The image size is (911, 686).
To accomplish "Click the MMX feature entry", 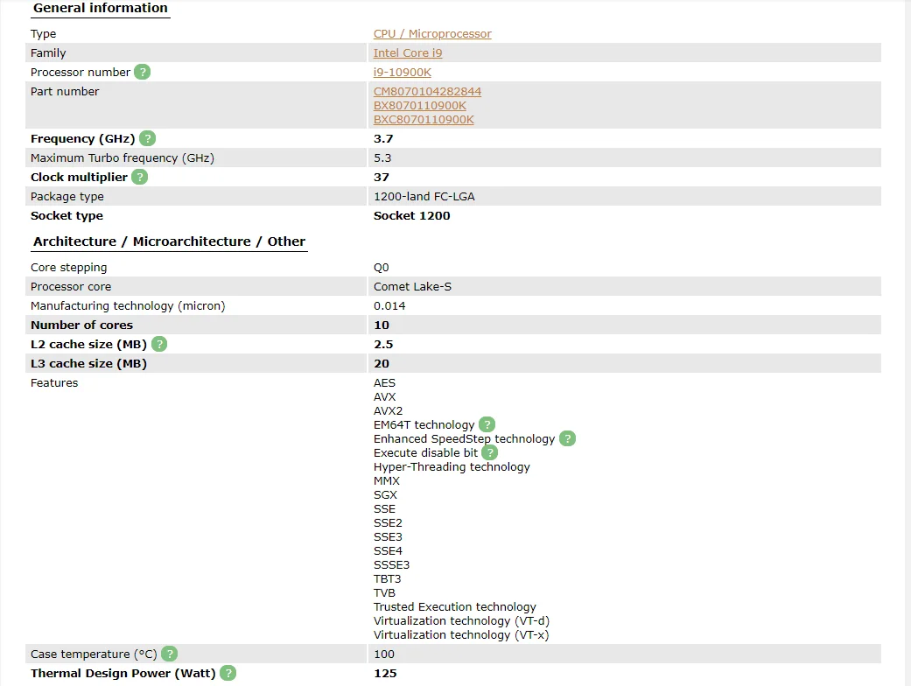I will (386, 481).
